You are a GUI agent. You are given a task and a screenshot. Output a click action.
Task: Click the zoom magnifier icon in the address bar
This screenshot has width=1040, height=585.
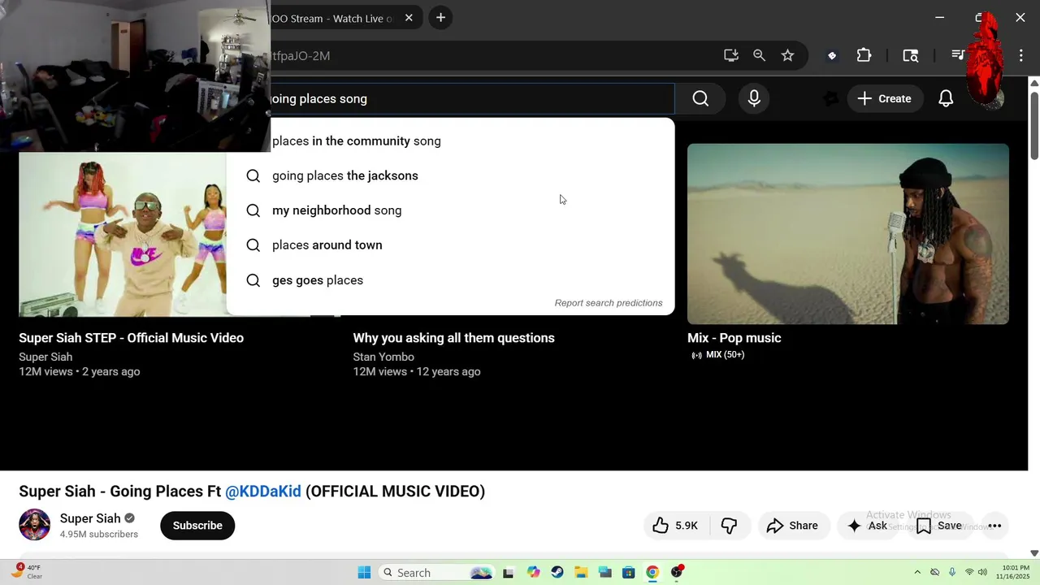tap(759, 55)
